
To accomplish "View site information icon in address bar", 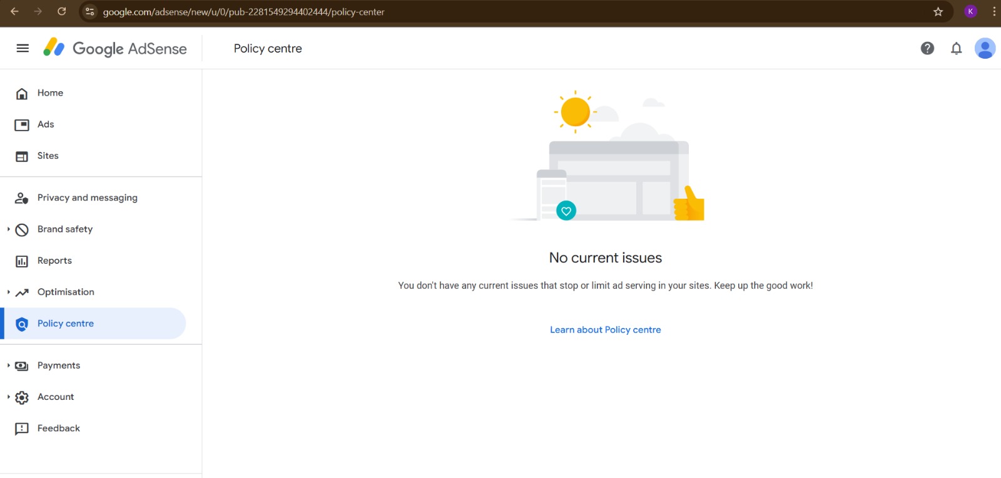I will [90, 11].
